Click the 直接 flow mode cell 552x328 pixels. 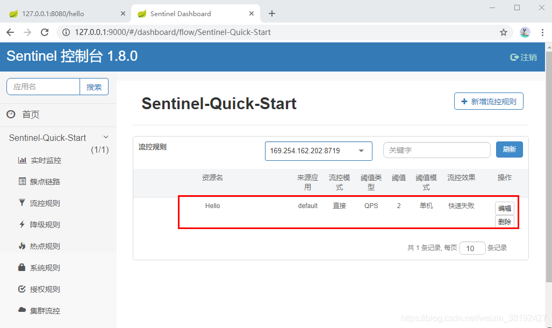point(339,206)
